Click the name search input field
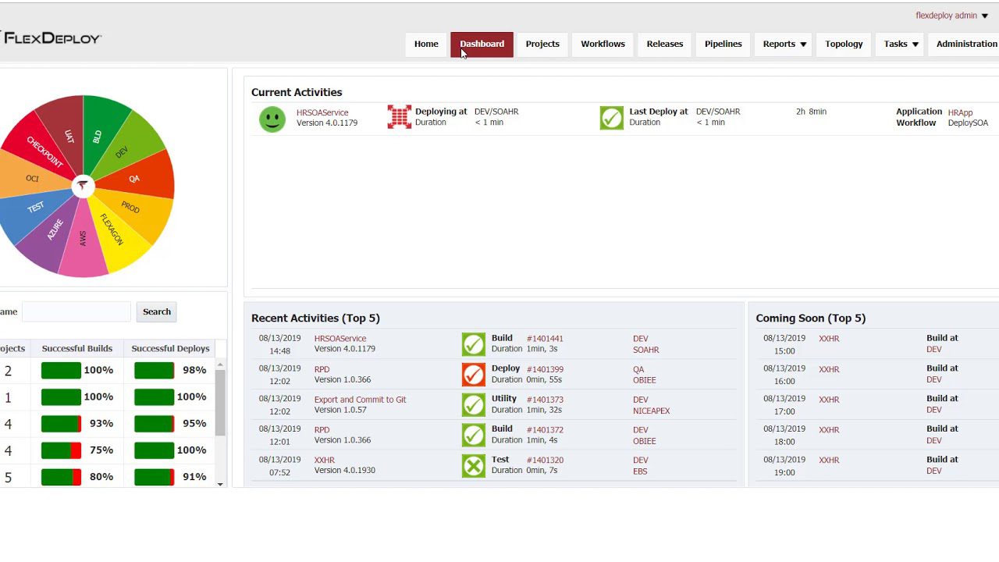 point(76,312)
